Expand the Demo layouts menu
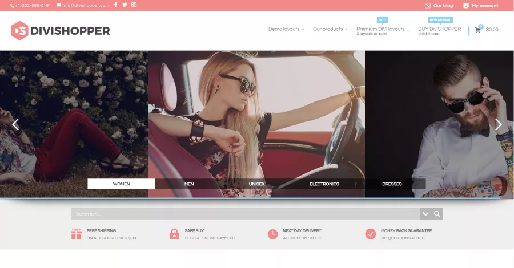514x268 pixels. click(286, 29)
